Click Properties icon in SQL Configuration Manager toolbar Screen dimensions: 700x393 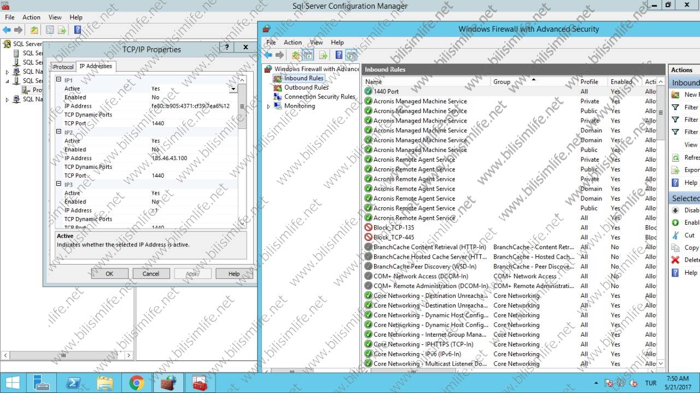tap(50, 30)
